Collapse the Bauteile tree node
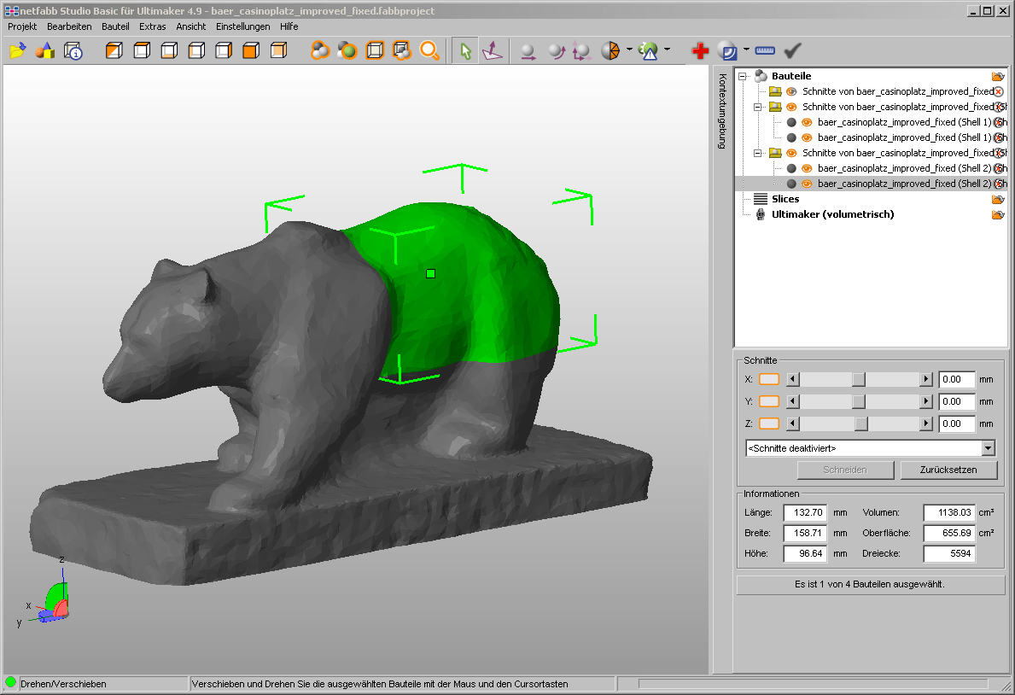This screenshot has height=695, width=1015. pos(743,76)
